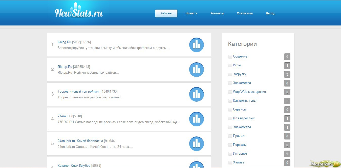This screenshot has height=168, width=341.
Task: Check the Халява checkbox
Action: (x=230, y=163)
